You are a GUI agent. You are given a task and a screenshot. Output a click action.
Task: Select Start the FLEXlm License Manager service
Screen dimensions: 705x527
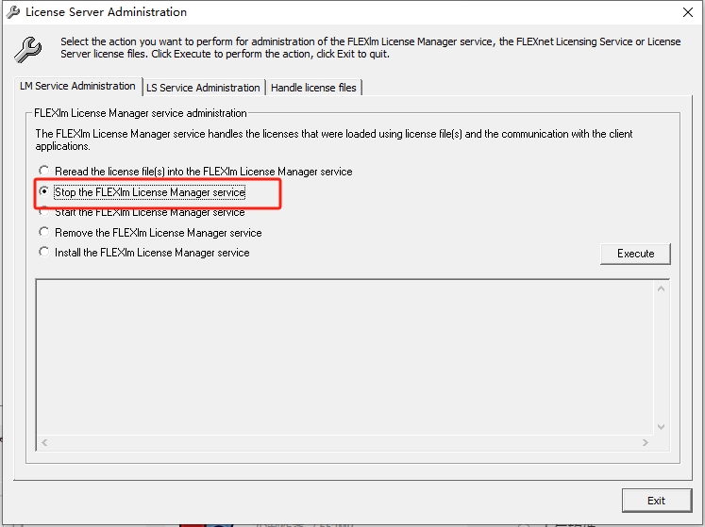tap(44, 212)
